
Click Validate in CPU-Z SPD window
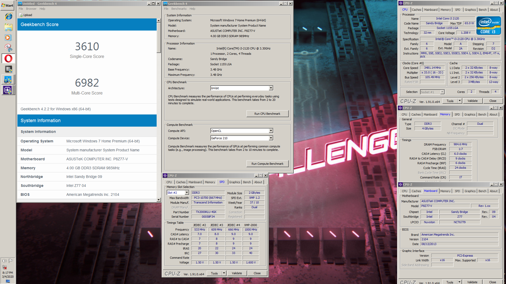pos(237,273)
